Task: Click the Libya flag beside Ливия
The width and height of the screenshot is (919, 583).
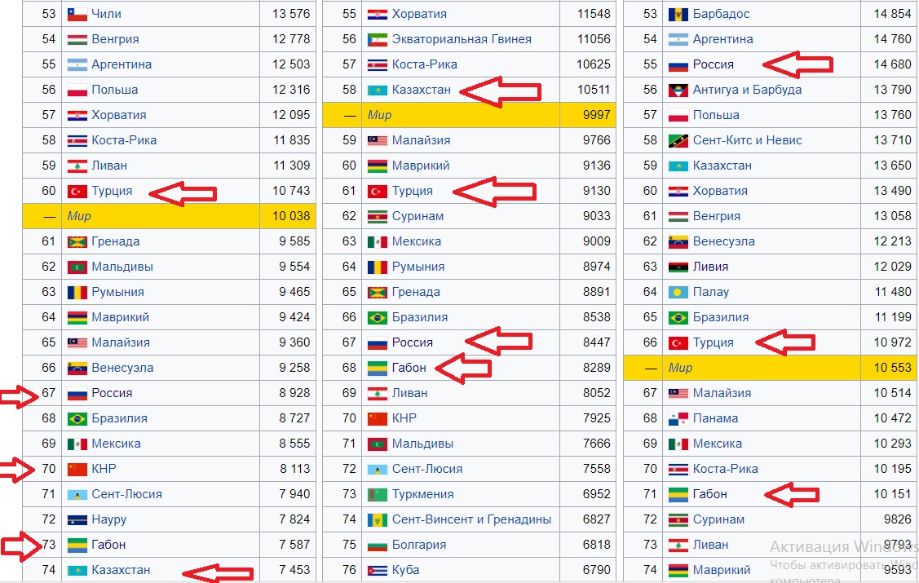Action: pyautogui.click(x=678, y=267)
